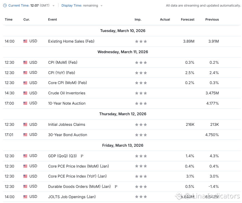This screenshot has height=203, width=242.
Task: Click the Cur. column header
Action: (x=27, y=19)
